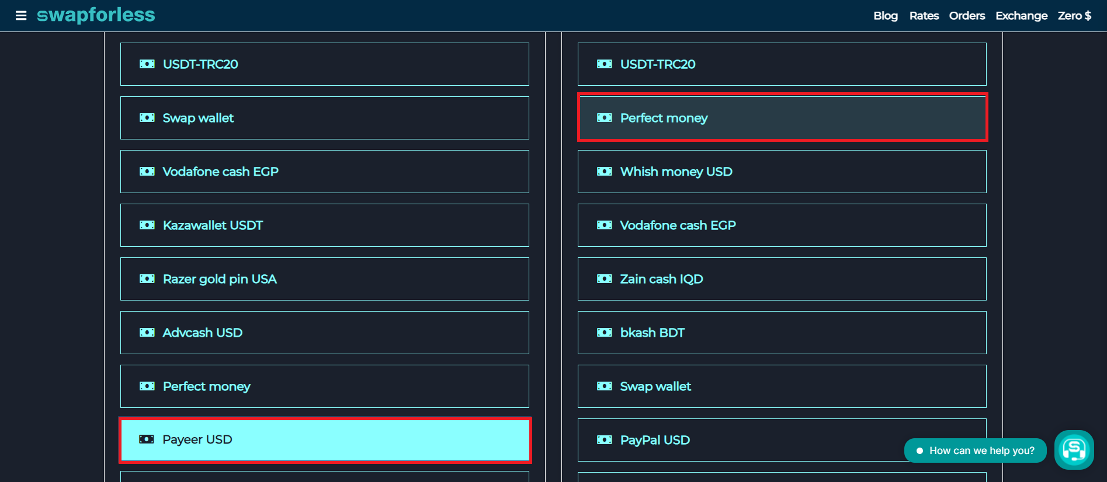Click the banknote icon beside Payeer USD
The width and height of the screenshot is (1107, 482).
click(147, 439)
